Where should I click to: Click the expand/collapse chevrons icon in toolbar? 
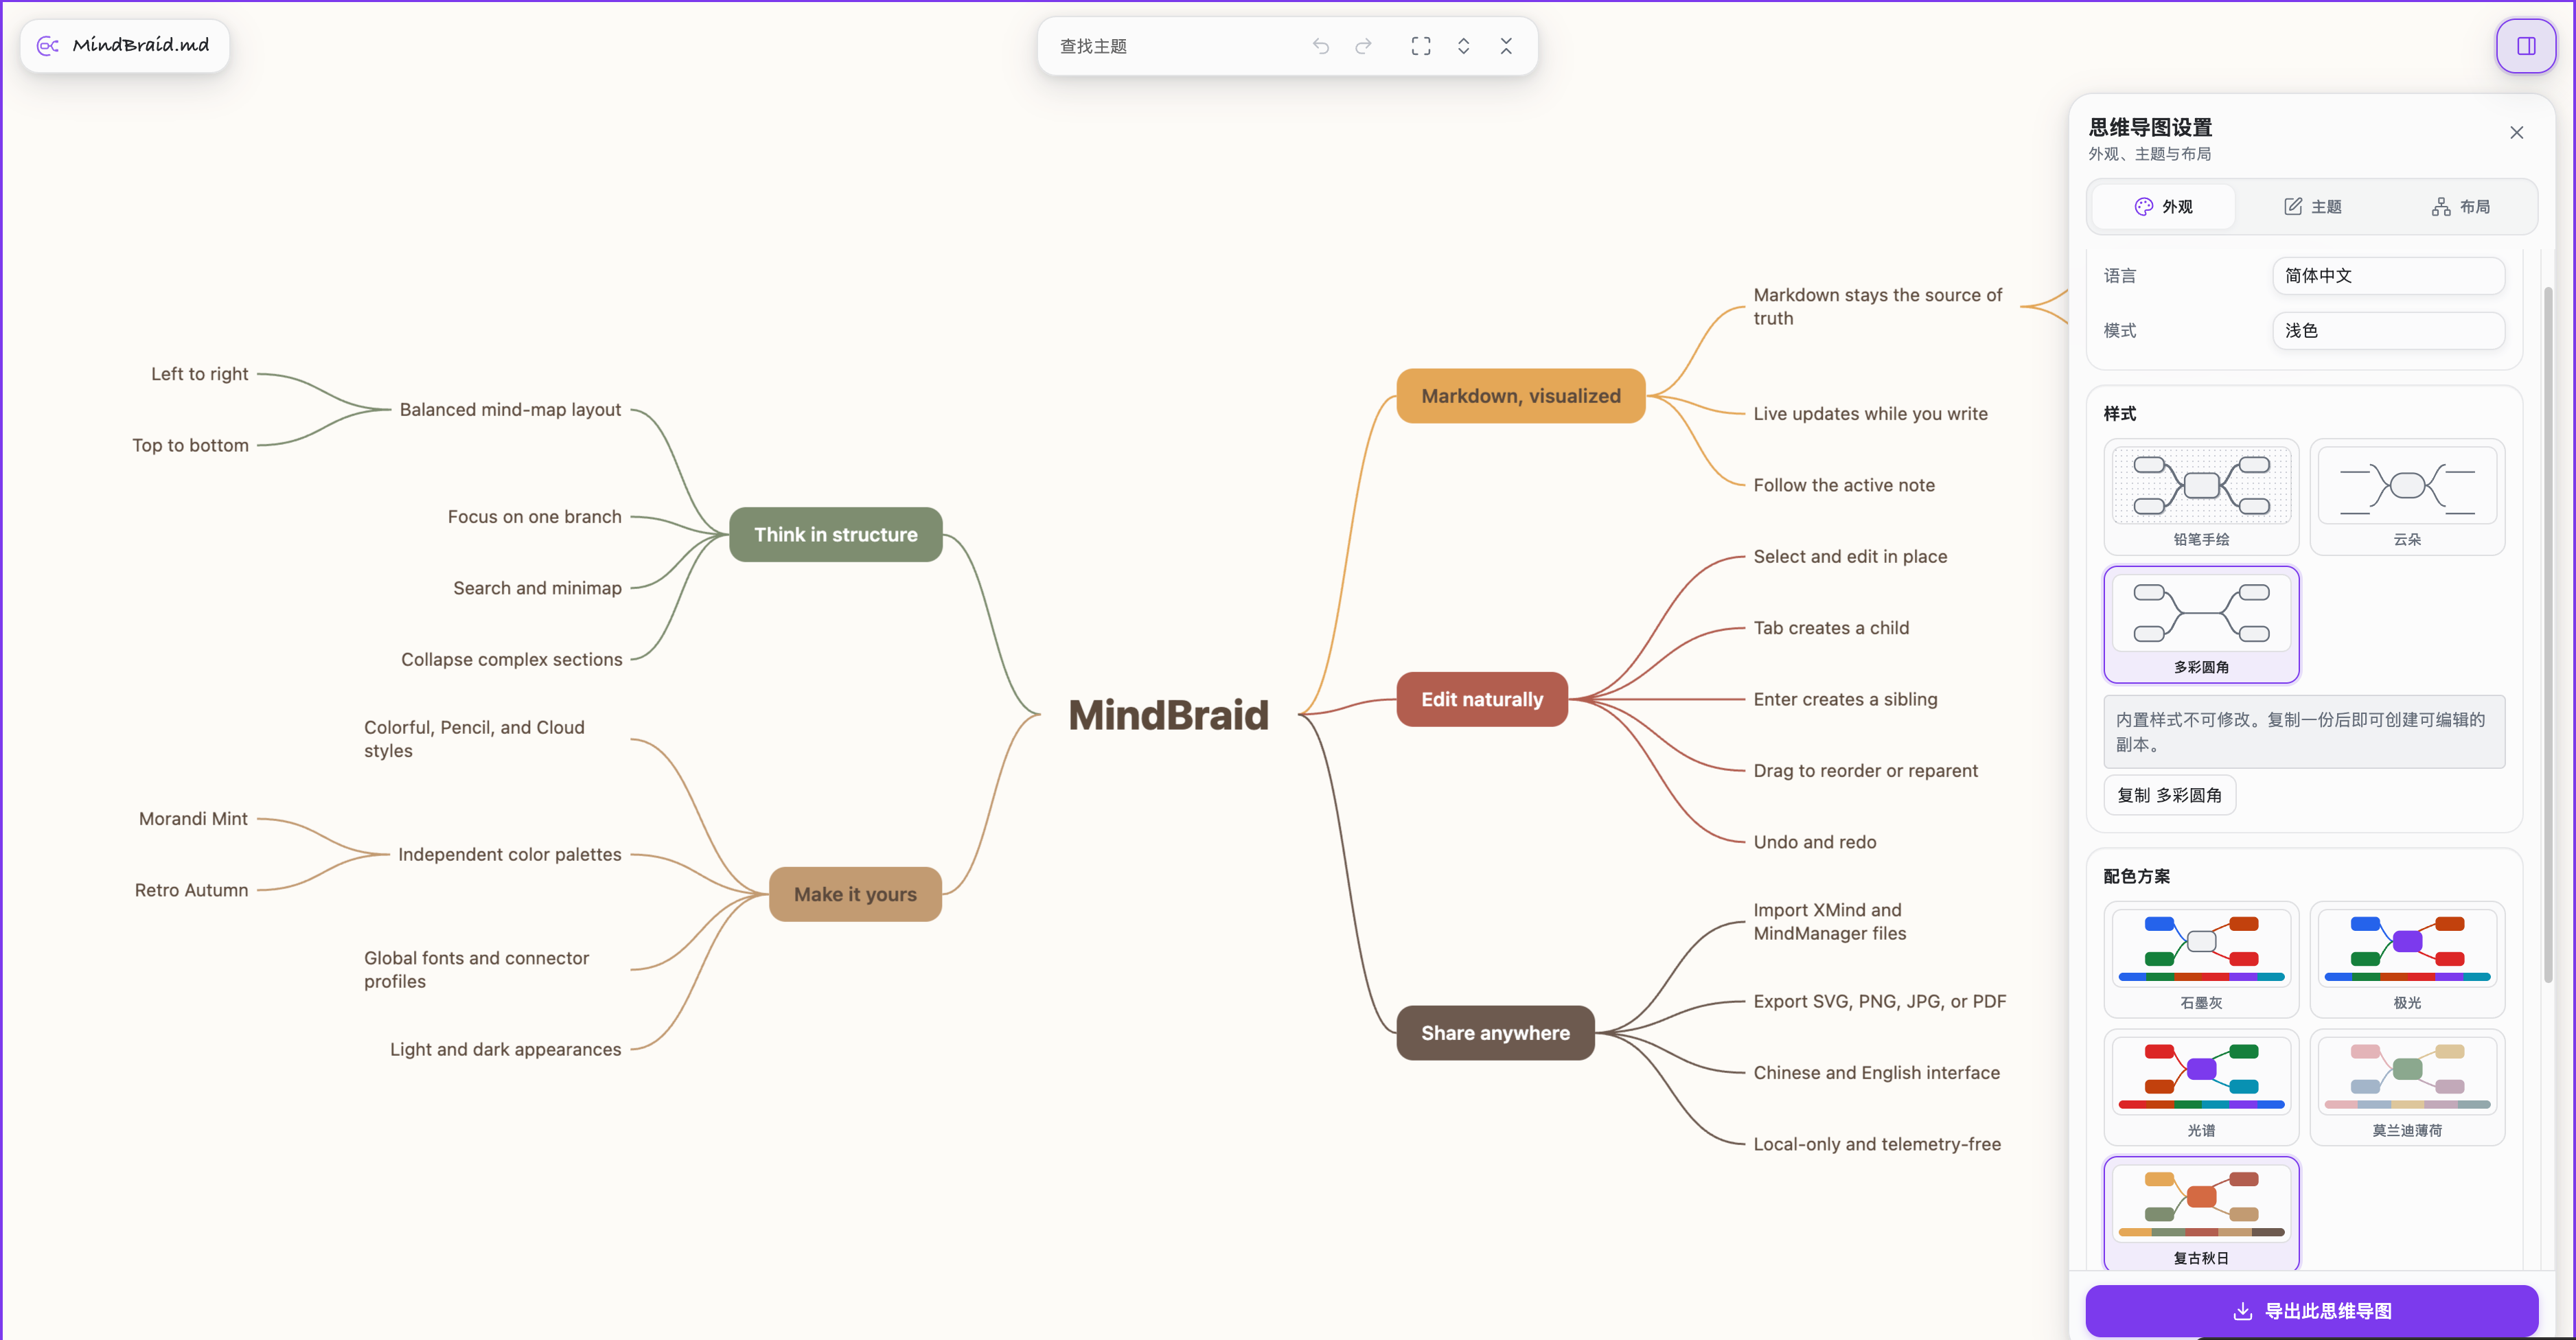(1464, 46)
